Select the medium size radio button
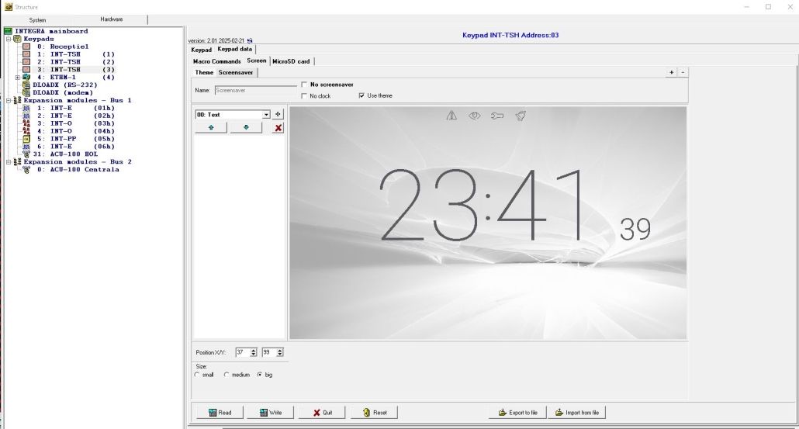 coord(227,375)
